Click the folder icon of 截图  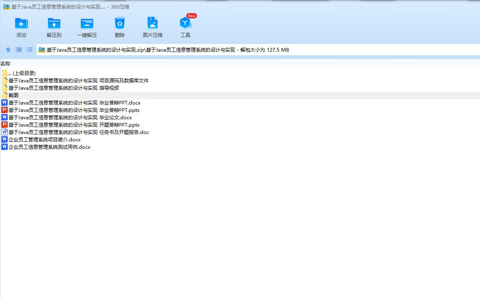tap(5, 95)
